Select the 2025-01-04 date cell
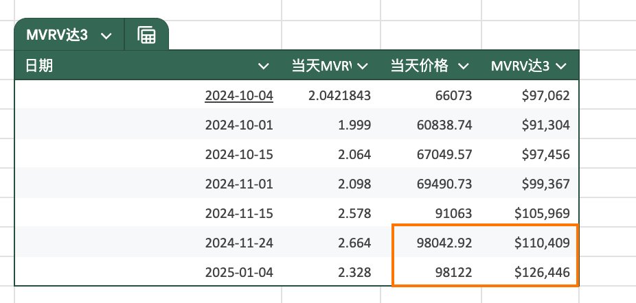Image resolution: width=636 pixels, height=303 pixels. click(239, 272)
